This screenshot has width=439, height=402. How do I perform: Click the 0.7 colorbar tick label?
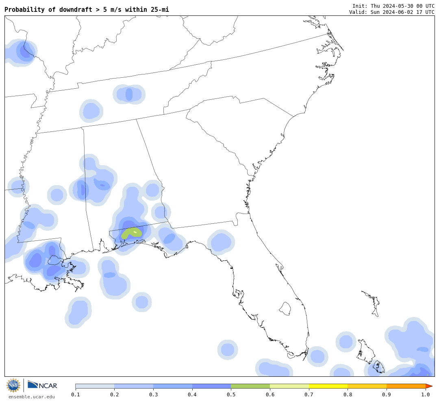309,395
